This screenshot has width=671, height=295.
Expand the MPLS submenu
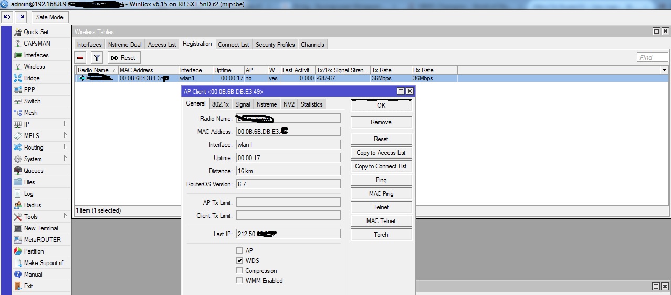click(65, 136)
